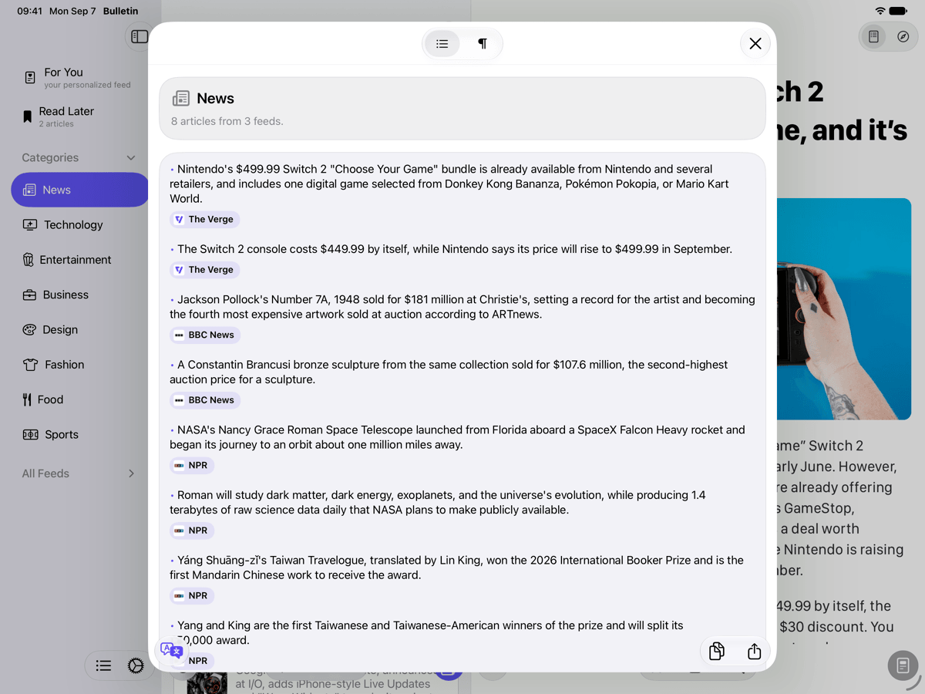Screen dimensions: 925x694
Task: Toggle the sidebar panel icon
Action: (x=140, y=36)
